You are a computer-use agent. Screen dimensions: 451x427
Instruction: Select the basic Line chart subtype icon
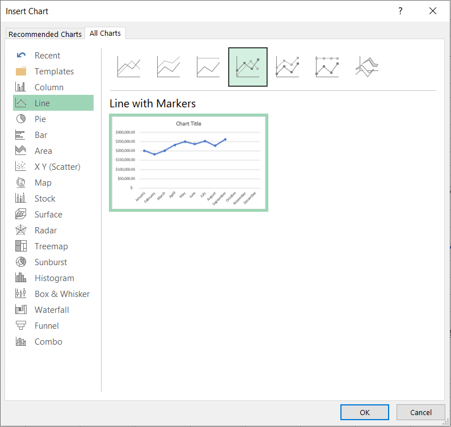point(129,67)
